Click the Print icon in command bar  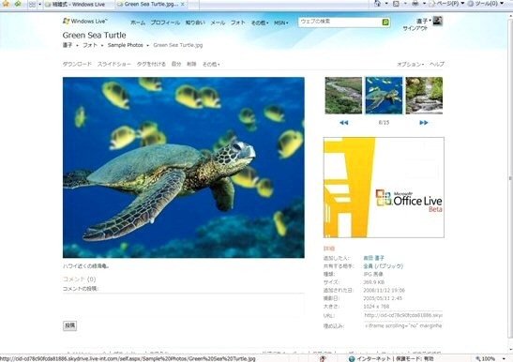point(415,4)
